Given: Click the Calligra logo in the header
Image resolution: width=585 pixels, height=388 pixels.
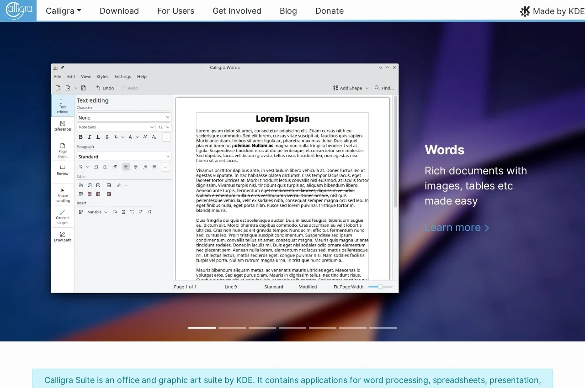Looking at the screenshot, I should point(18,10).
